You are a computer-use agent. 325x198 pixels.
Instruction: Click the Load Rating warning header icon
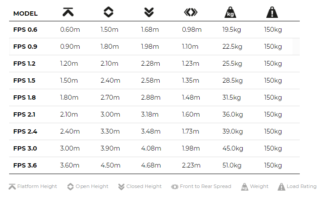272,12
